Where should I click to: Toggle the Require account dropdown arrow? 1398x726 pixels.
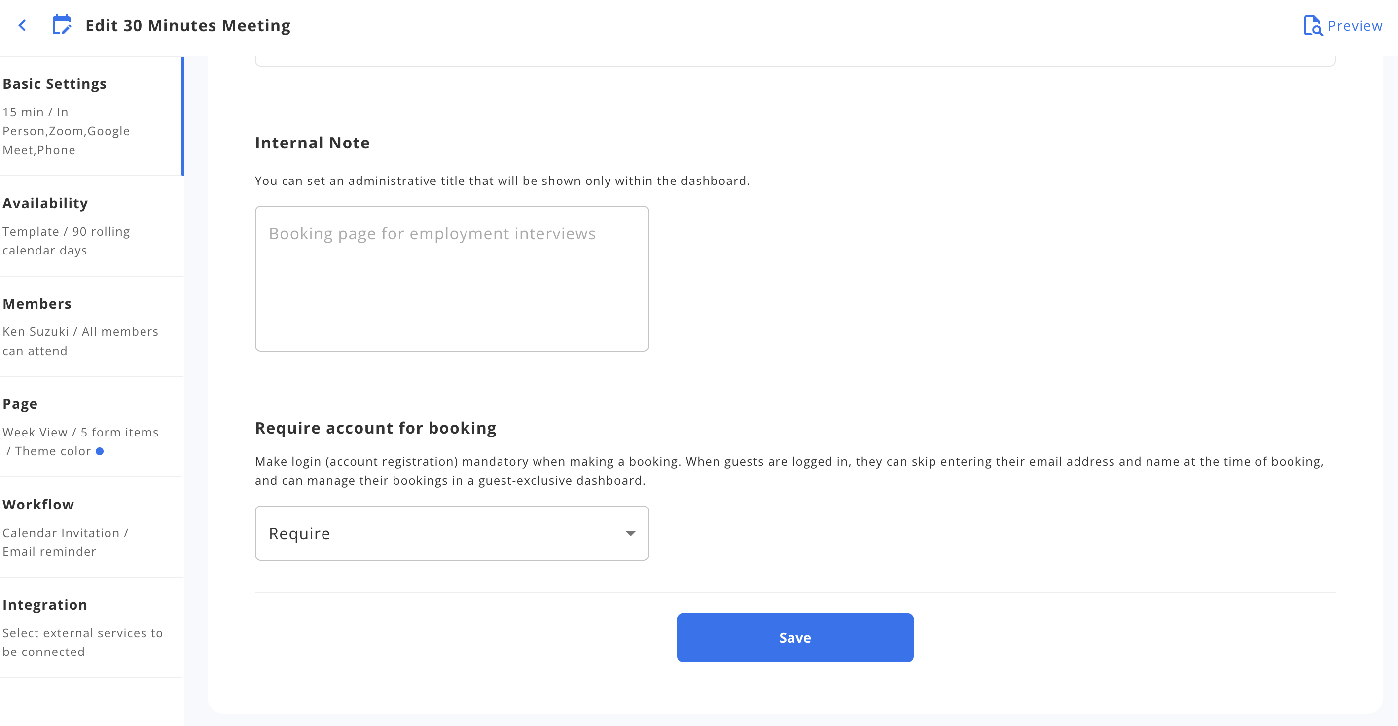[x=630, y=533]
